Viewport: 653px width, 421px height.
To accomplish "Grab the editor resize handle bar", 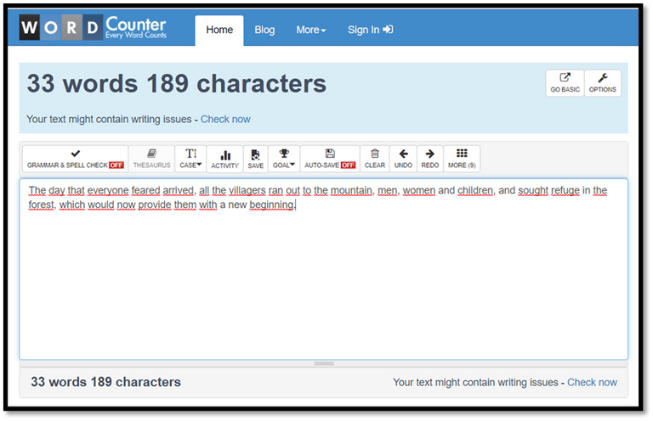I will (x=324, y=363).
